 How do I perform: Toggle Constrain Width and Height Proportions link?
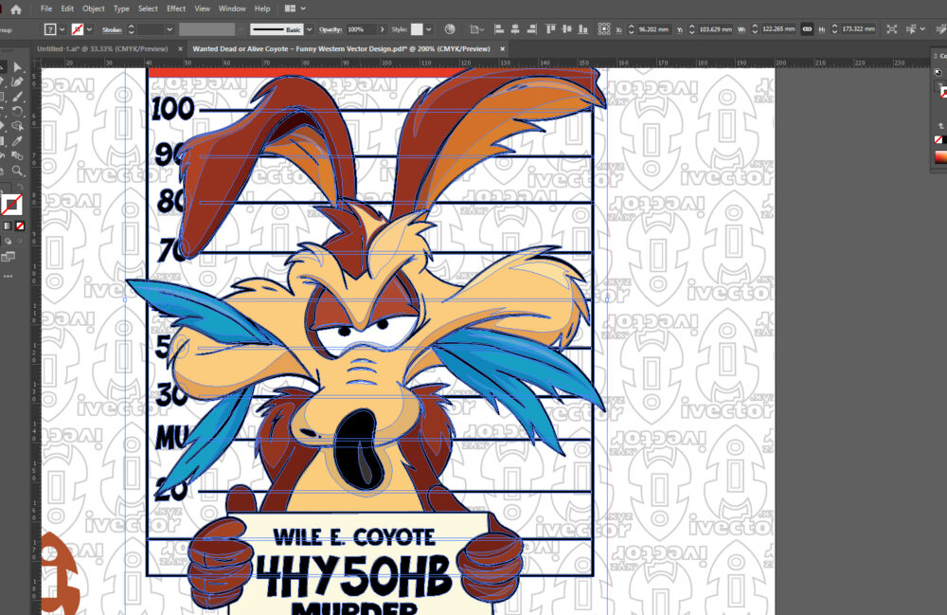coord(807,29)
